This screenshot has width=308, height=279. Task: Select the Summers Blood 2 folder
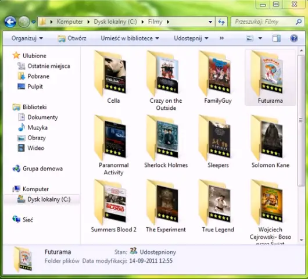113,206
